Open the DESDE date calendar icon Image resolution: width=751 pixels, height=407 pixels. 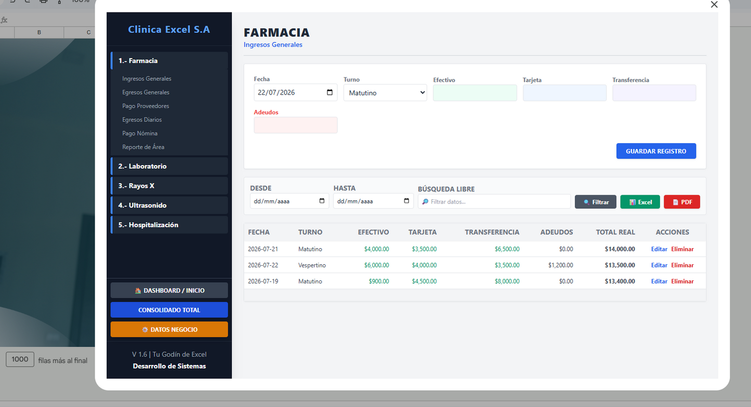tap(322, 201)
